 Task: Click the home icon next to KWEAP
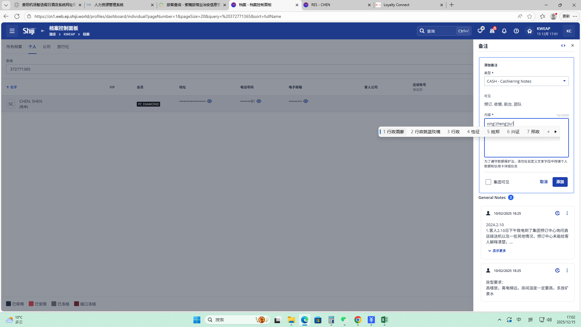pos(529,31)
